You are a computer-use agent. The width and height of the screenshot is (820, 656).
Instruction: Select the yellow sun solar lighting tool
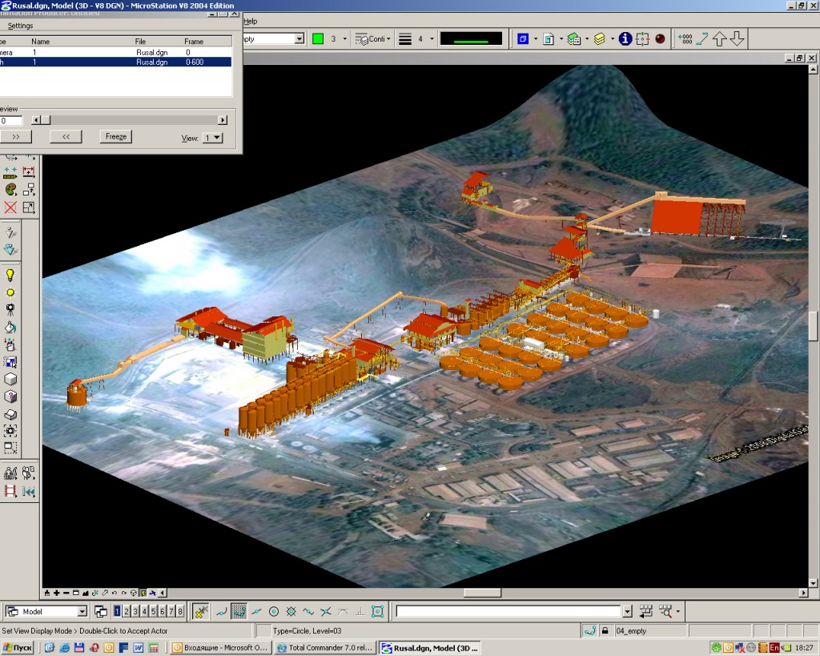point(10,292)
